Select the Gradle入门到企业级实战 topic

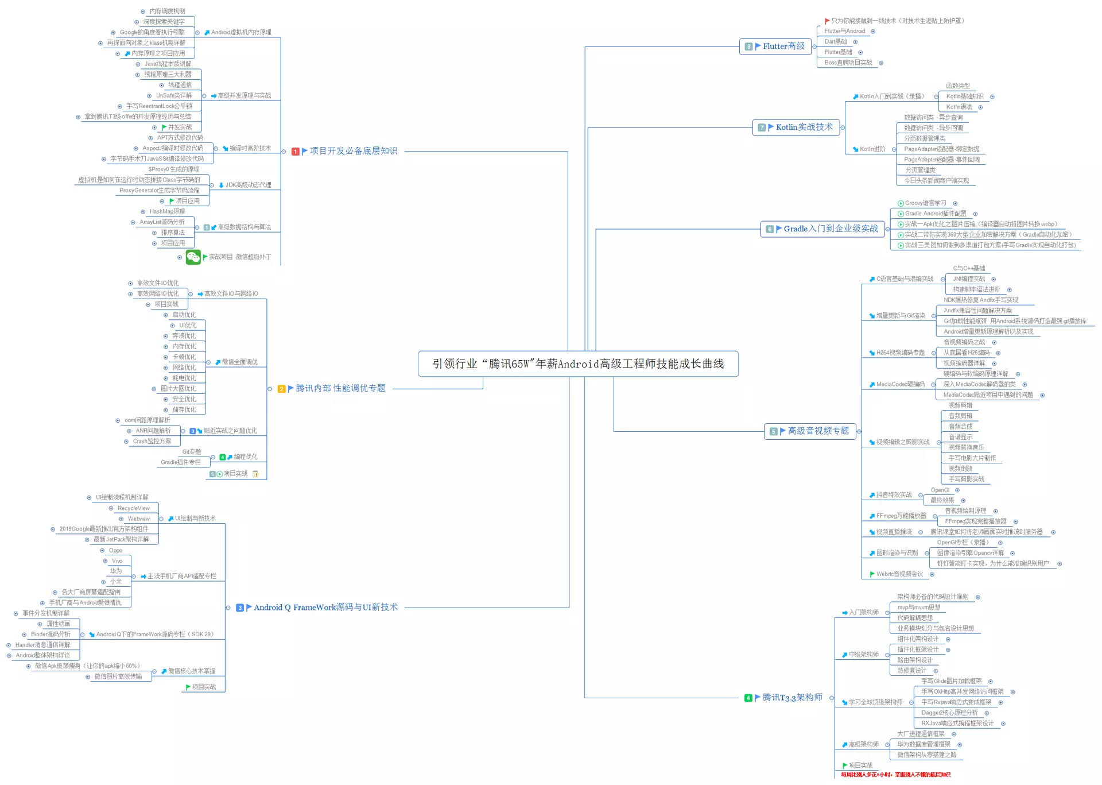[830, 229]
